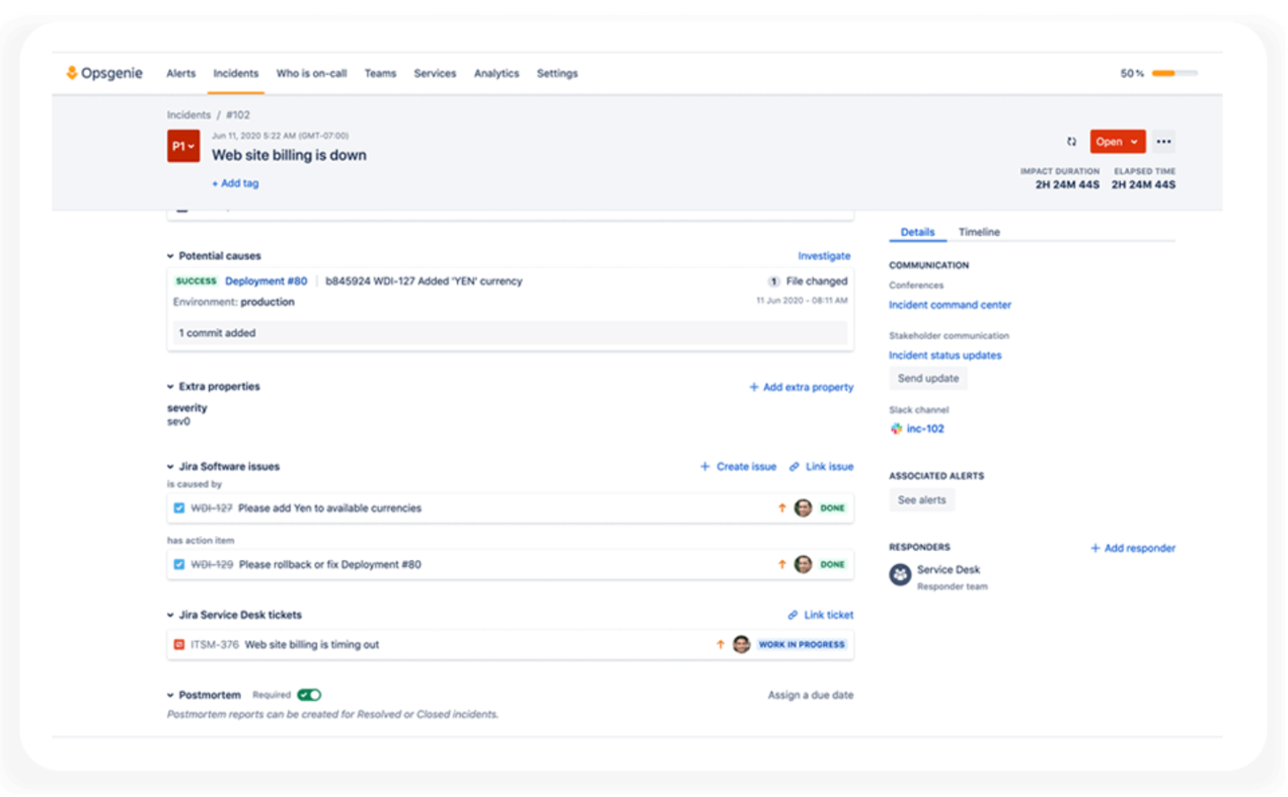Click Link issue in Jira Software issues
The image size is (1288, 797).
click(x=821, y=467)
